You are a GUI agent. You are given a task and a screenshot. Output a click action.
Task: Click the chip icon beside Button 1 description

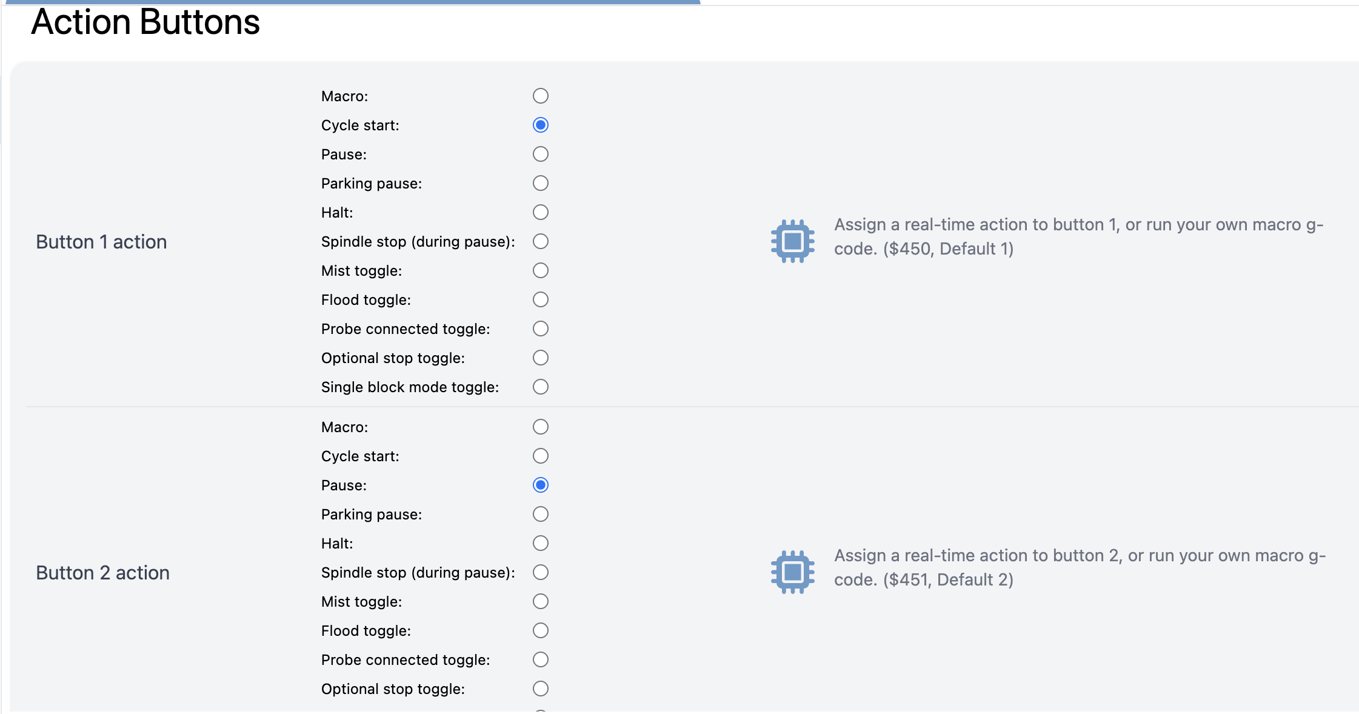tap(792, 241)
